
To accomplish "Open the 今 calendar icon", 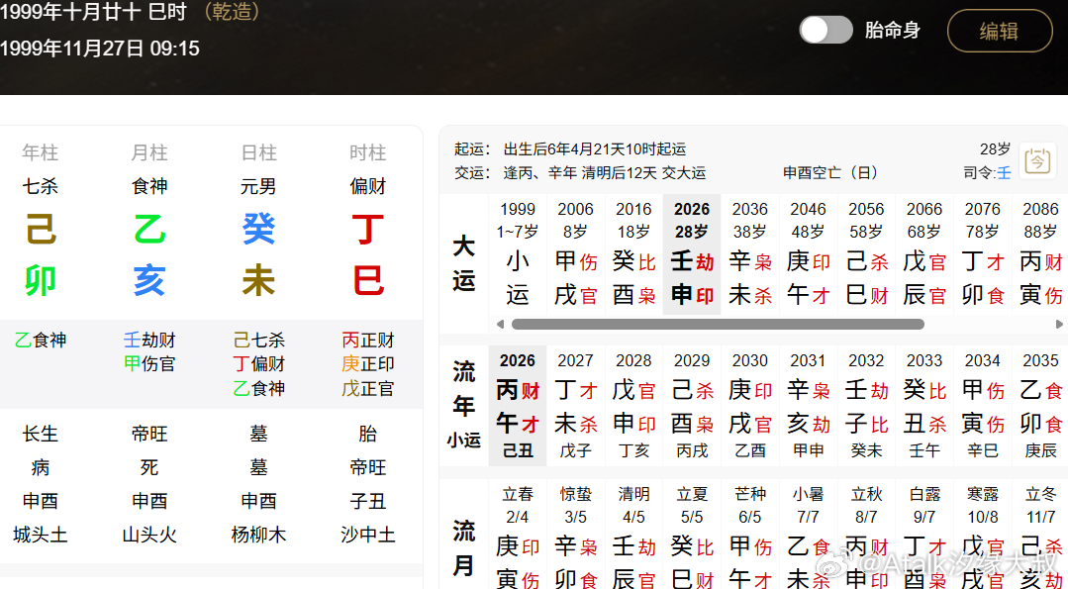I will (x=1037, y=161).
